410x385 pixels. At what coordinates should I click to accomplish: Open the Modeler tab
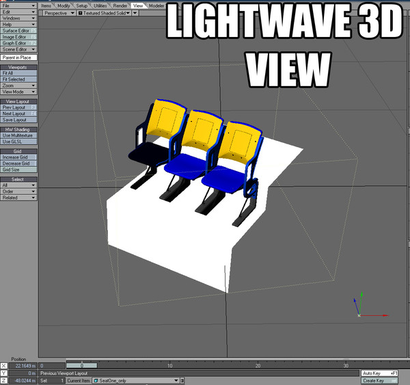(x=156, y=5)
